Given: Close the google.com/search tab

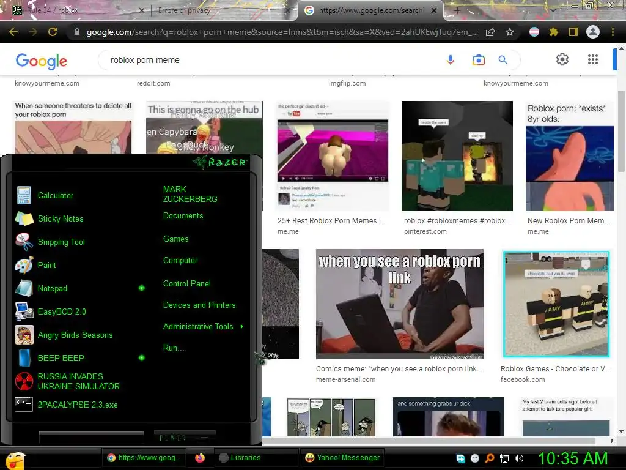Looking at the screenshot, I should (x=434, y=10).
